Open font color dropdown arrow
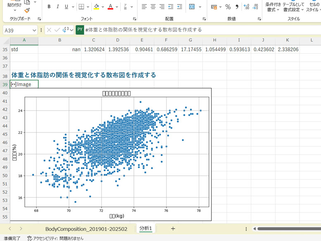This screenshot has height=241, width=321. coord(117,7)
